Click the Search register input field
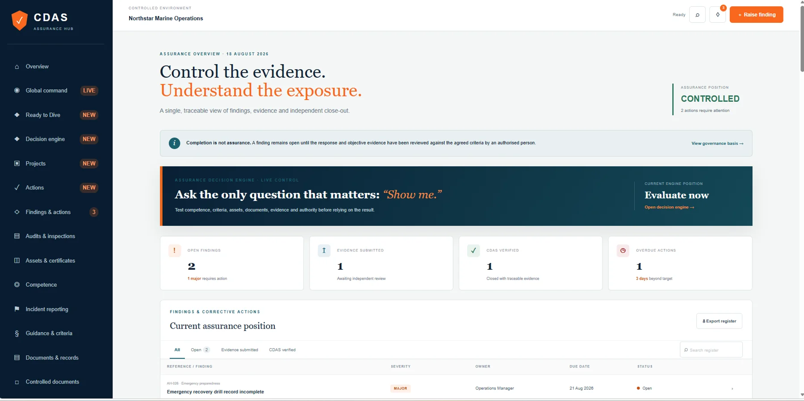 (711, 350)
